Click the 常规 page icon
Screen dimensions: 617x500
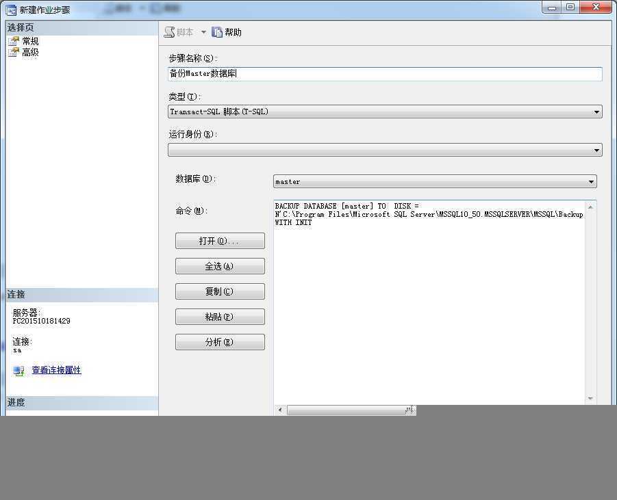pyautogui.click(x=14, y=41)
